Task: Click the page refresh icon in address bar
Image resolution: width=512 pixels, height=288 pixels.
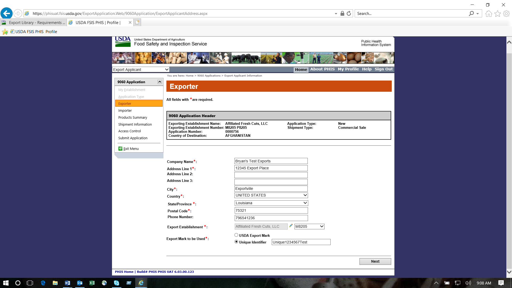Action: [x=349, y=13]
